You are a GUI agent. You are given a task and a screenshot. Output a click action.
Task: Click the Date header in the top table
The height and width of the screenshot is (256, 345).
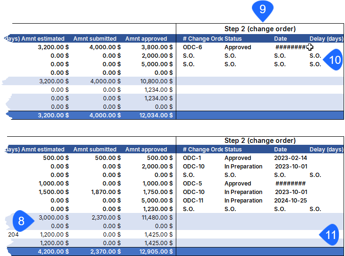point(280,39)
